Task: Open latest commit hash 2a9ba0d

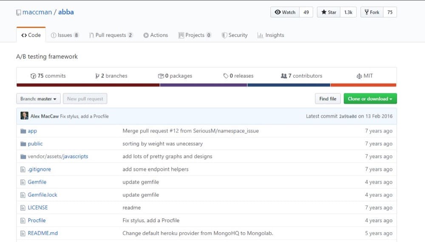Action: (348, 116)
